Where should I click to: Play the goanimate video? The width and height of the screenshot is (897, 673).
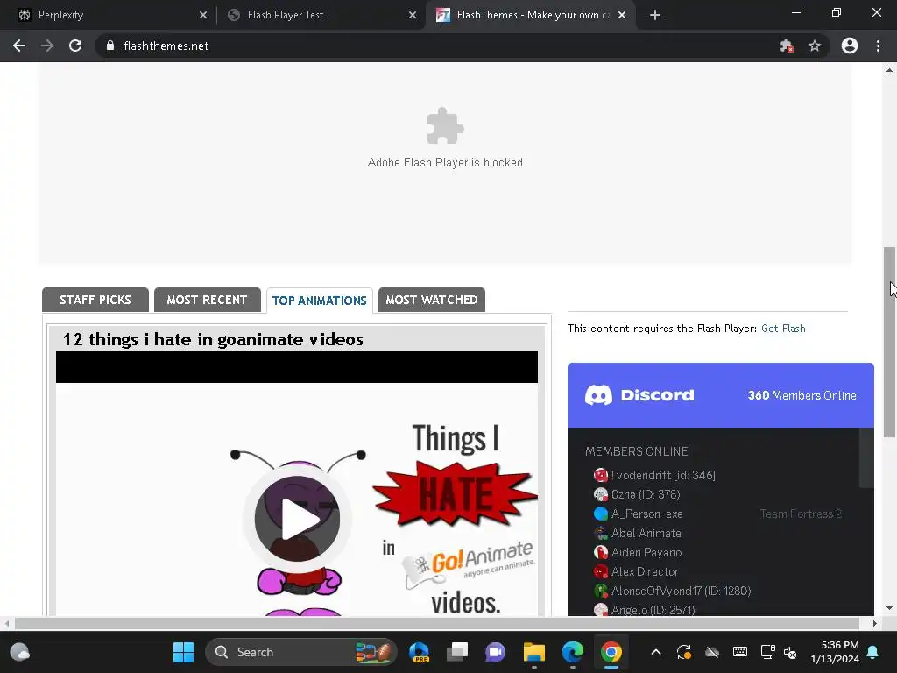tap(297, 519)
